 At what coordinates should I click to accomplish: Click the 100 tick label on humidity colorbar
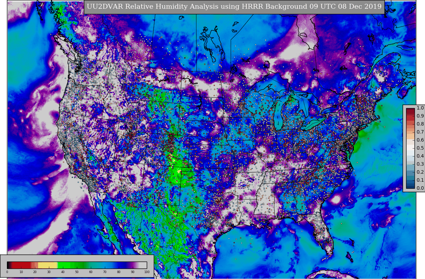pos(147,272)
